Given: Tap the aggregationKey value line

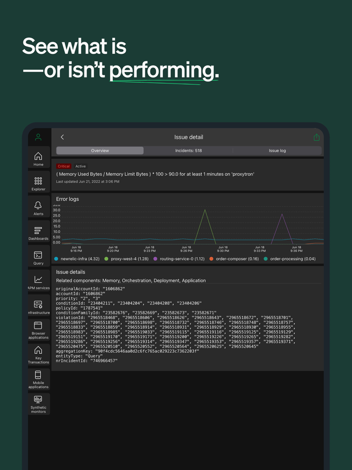Looking at the screenshot, I should point(127,351).
